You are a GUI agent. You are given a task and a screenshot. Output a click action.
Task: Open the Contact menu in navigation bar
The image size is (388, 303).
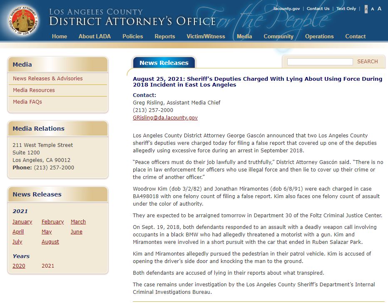356,36
